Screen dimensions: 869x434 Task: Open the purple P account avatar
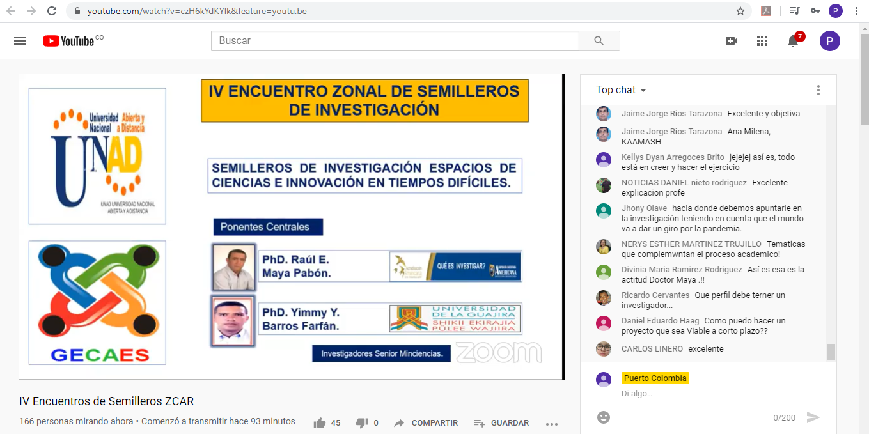pyautogui.click(x=830, y=41)
